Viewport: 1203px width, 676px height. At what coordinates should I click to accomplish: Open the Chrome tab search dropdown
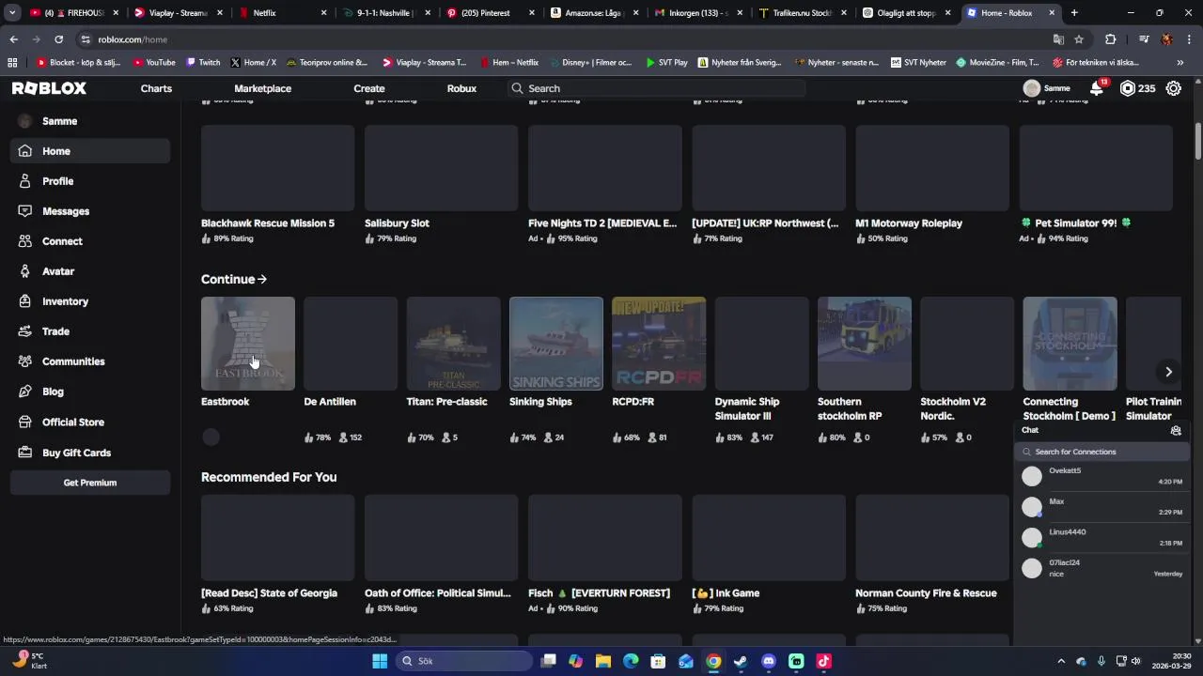click(x=12, y=13)
